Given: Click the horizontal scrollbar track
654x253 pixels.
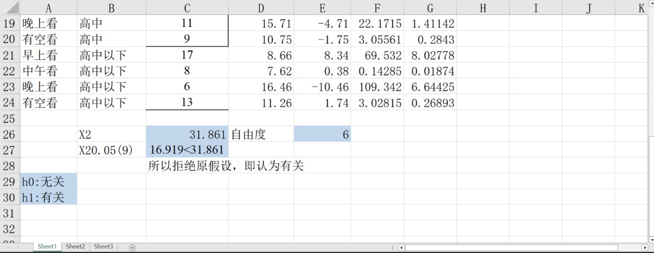Looking at the screenshot, I should 511,247.
